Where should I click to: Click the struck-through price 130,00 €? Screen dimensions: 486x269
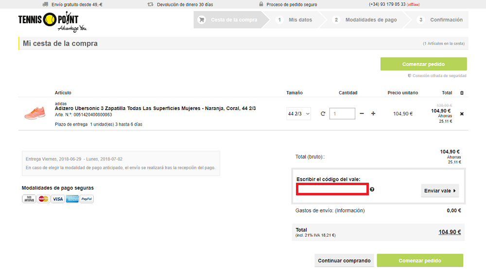coord(444,106)
